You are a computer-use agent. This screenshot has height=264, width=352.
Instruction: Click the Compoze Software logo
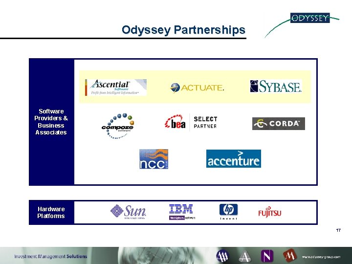pos(118,126)
